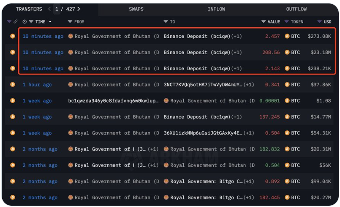Screen dimensions: 340x207
Task: Open the TO column filter
Action: pyautogui.click(x=166, y=22)
